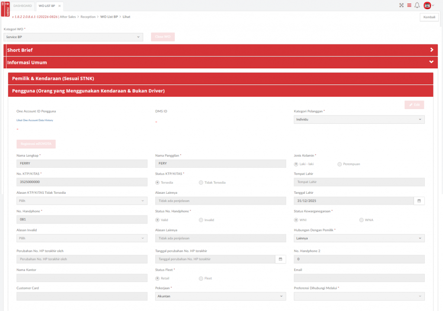Screen dimensions: 443x311
Task: Open Tanggal Lahir calendar picker icon
Action: (x=419, y=201)
